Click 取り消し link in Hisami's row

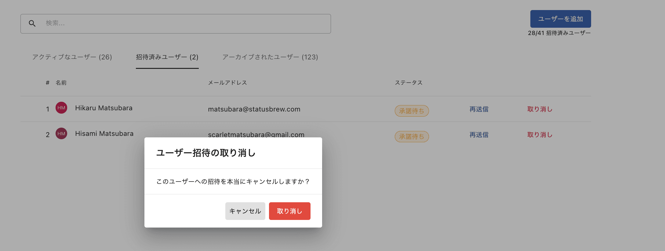pos(540,135)
